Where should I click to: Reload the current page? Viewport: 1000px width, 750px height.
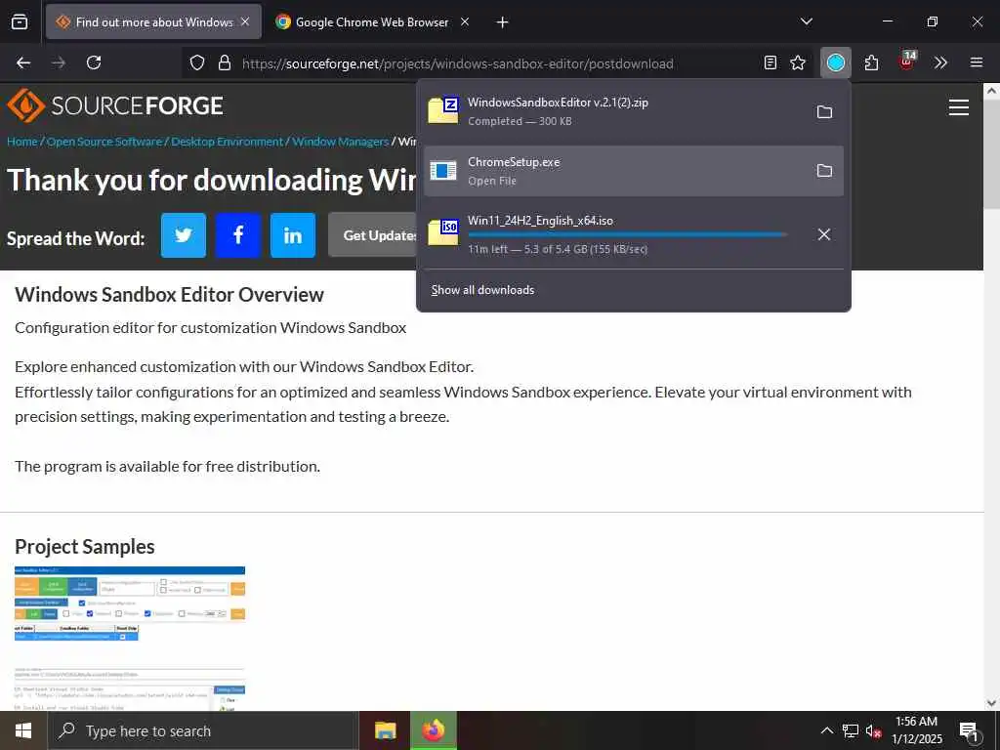[x=94, y=62]
